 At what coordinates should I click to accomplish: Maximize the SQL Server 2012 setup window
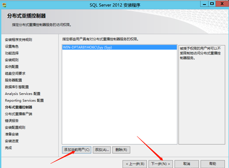(212, 4)
